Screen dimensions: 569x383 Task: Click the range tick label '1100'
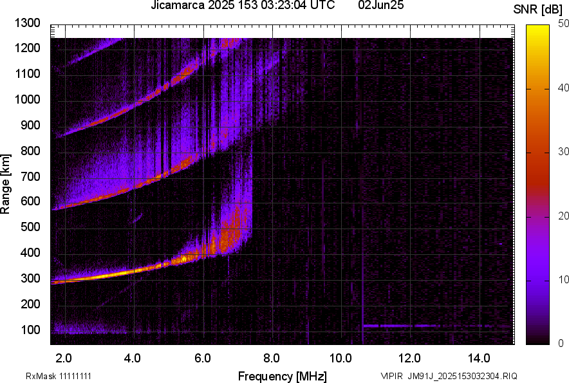point(27,73)
